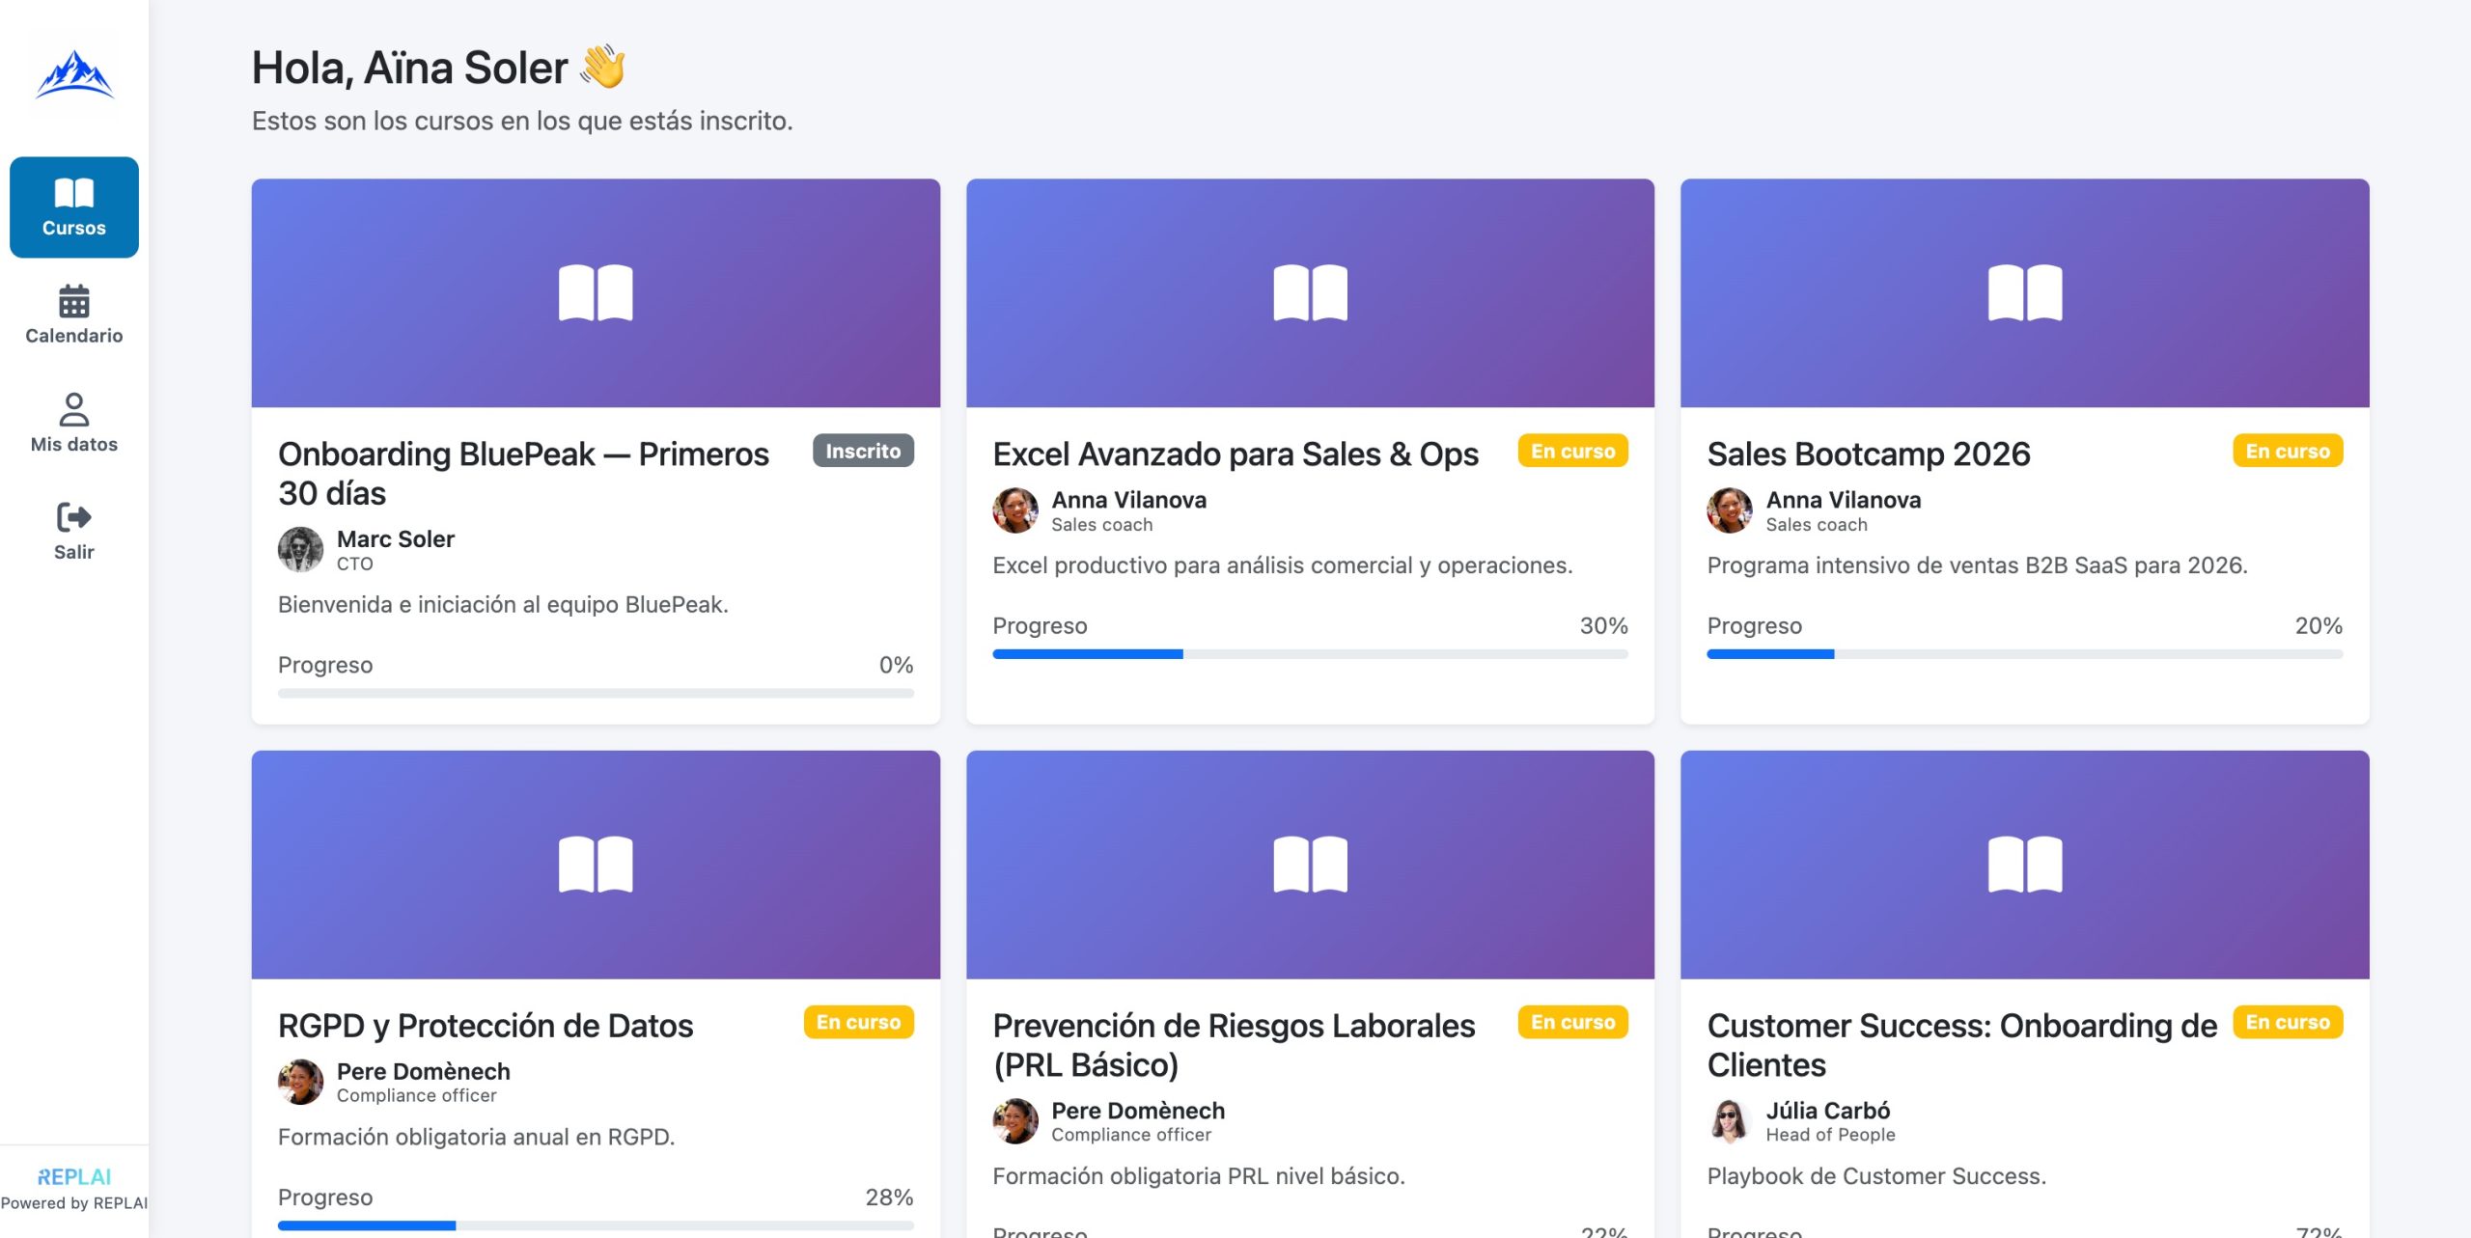
Task: Click Pere Domènech's avatar on RGPD card
Action: pyautogui.click(x=301, y=1082)
